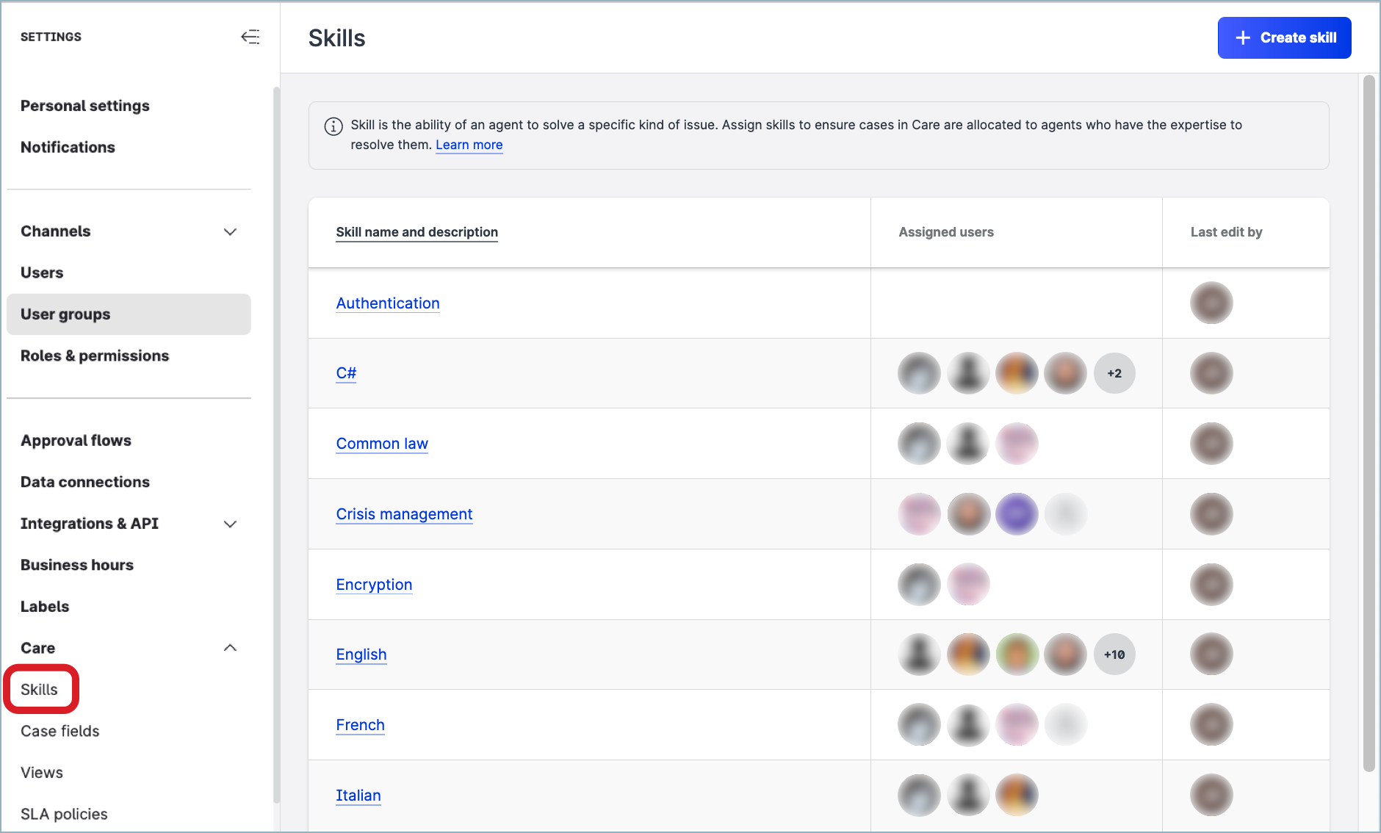Sort by Skill name and description

coord(417,232)
